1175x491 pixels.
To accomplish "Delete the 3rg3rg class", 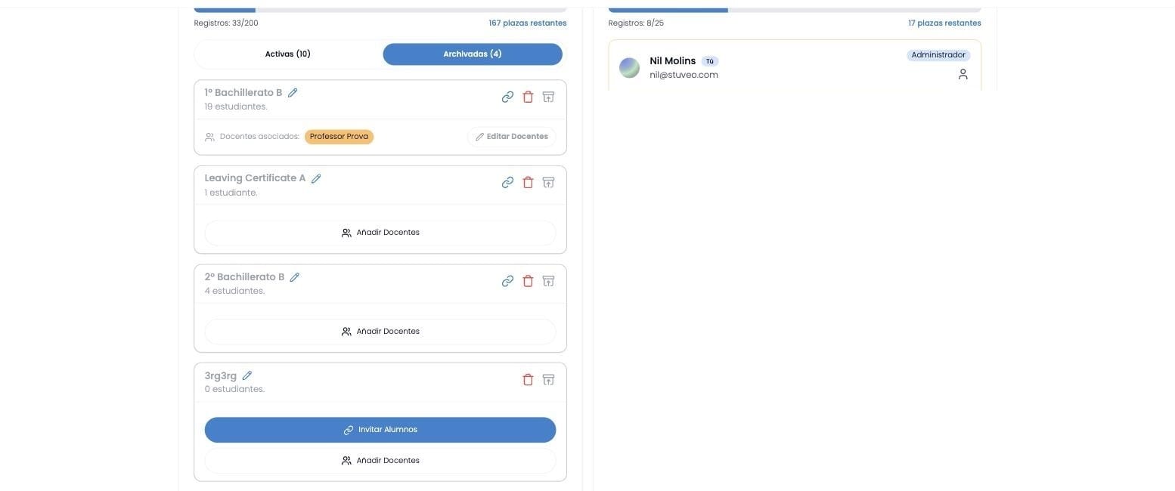I will click(528, 379).
